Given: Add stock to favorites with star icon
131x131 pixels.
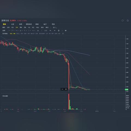Looking at the screenshot, I should click(x=128, y=20).
